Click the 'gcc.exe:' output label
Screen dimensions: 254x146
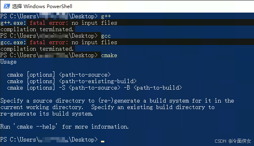tap(13, 43)
